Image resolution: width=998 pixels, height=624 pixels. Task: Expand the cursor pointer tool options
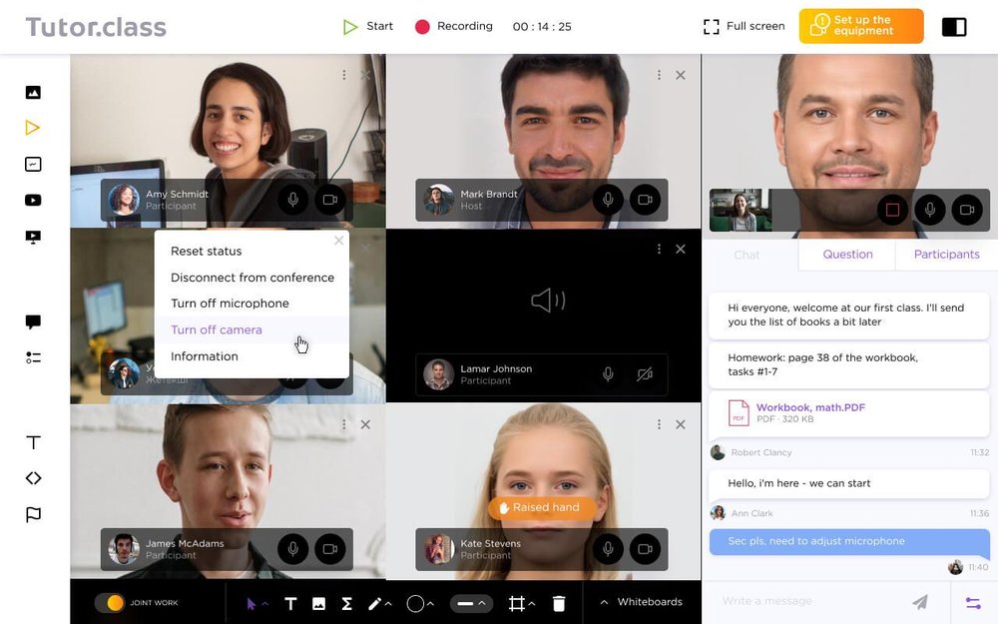(x=265, y=604)
